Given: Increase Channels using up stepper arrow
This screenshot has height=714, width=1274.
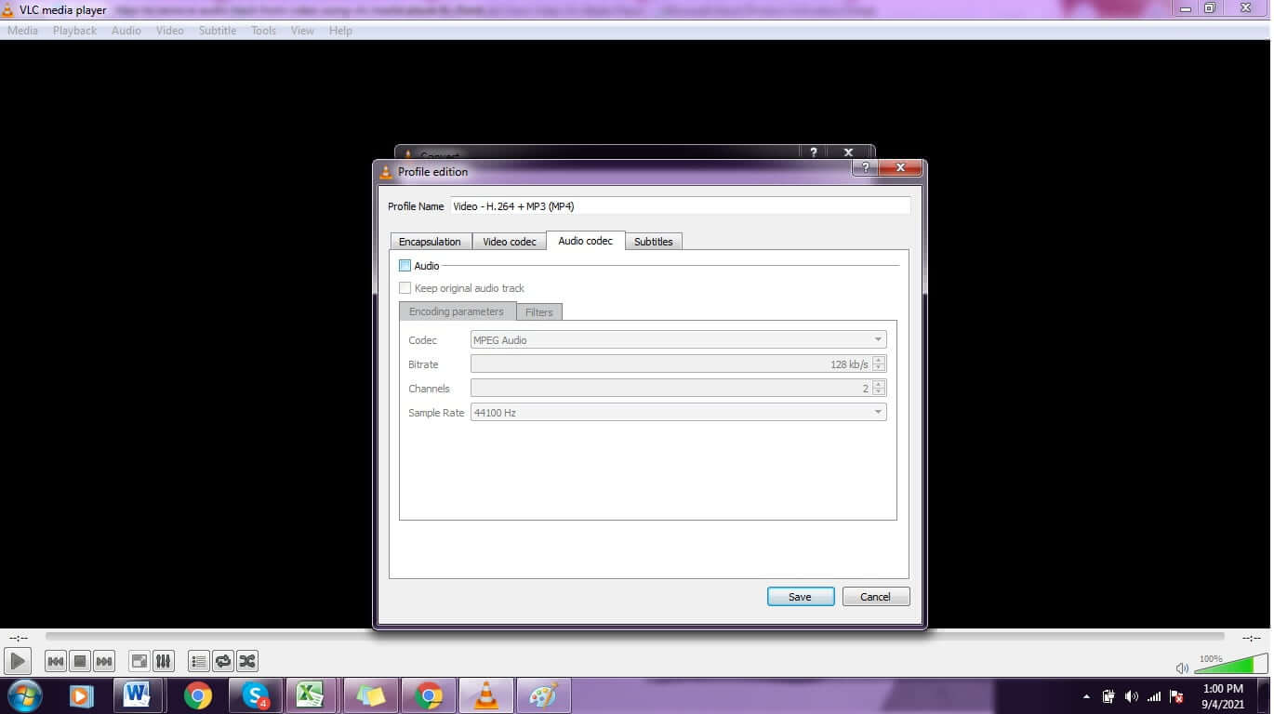Looking at the screenshot, I should [879, 384].
